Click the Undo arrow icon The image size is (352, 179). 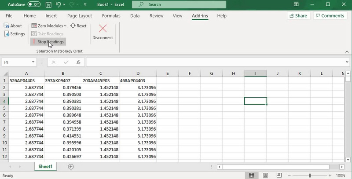(x=58, y=4)
